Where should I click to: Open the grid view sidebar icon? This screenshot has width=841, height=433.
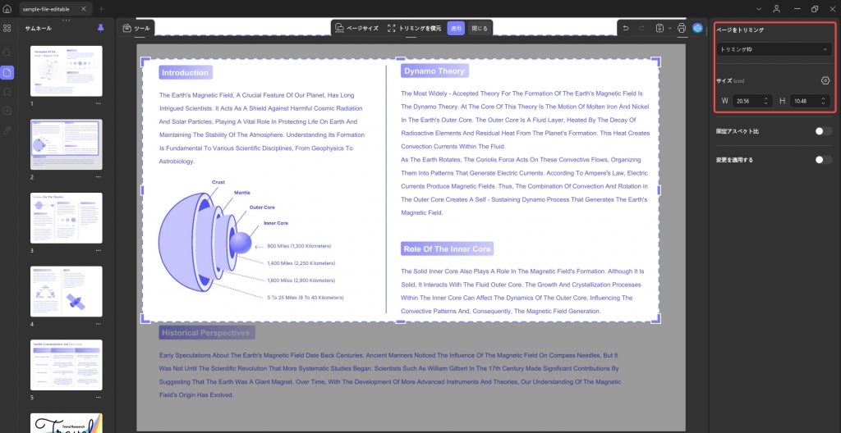pos(7,29)
